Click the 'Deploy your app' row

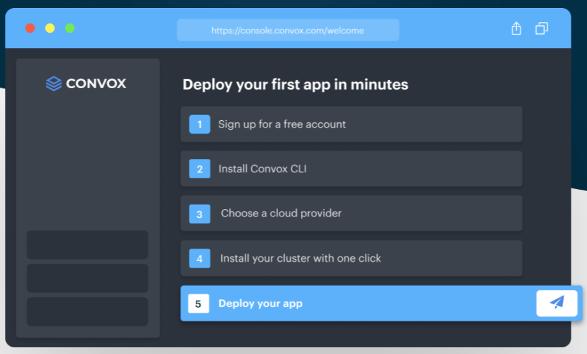pos(382,303)
